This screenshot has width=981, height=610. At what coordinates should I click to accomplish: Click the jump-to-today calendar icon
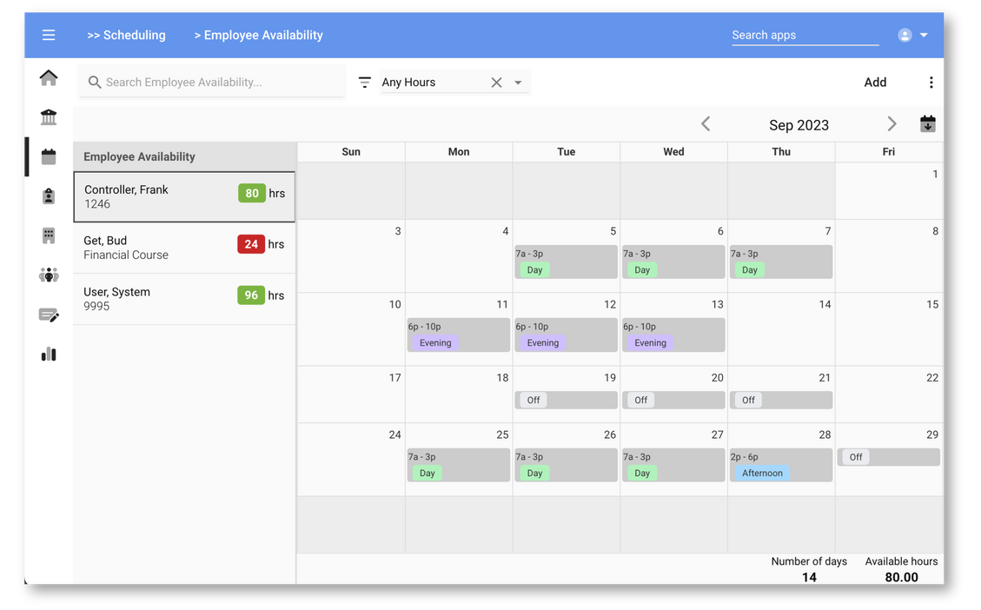[x=927, y=124]
